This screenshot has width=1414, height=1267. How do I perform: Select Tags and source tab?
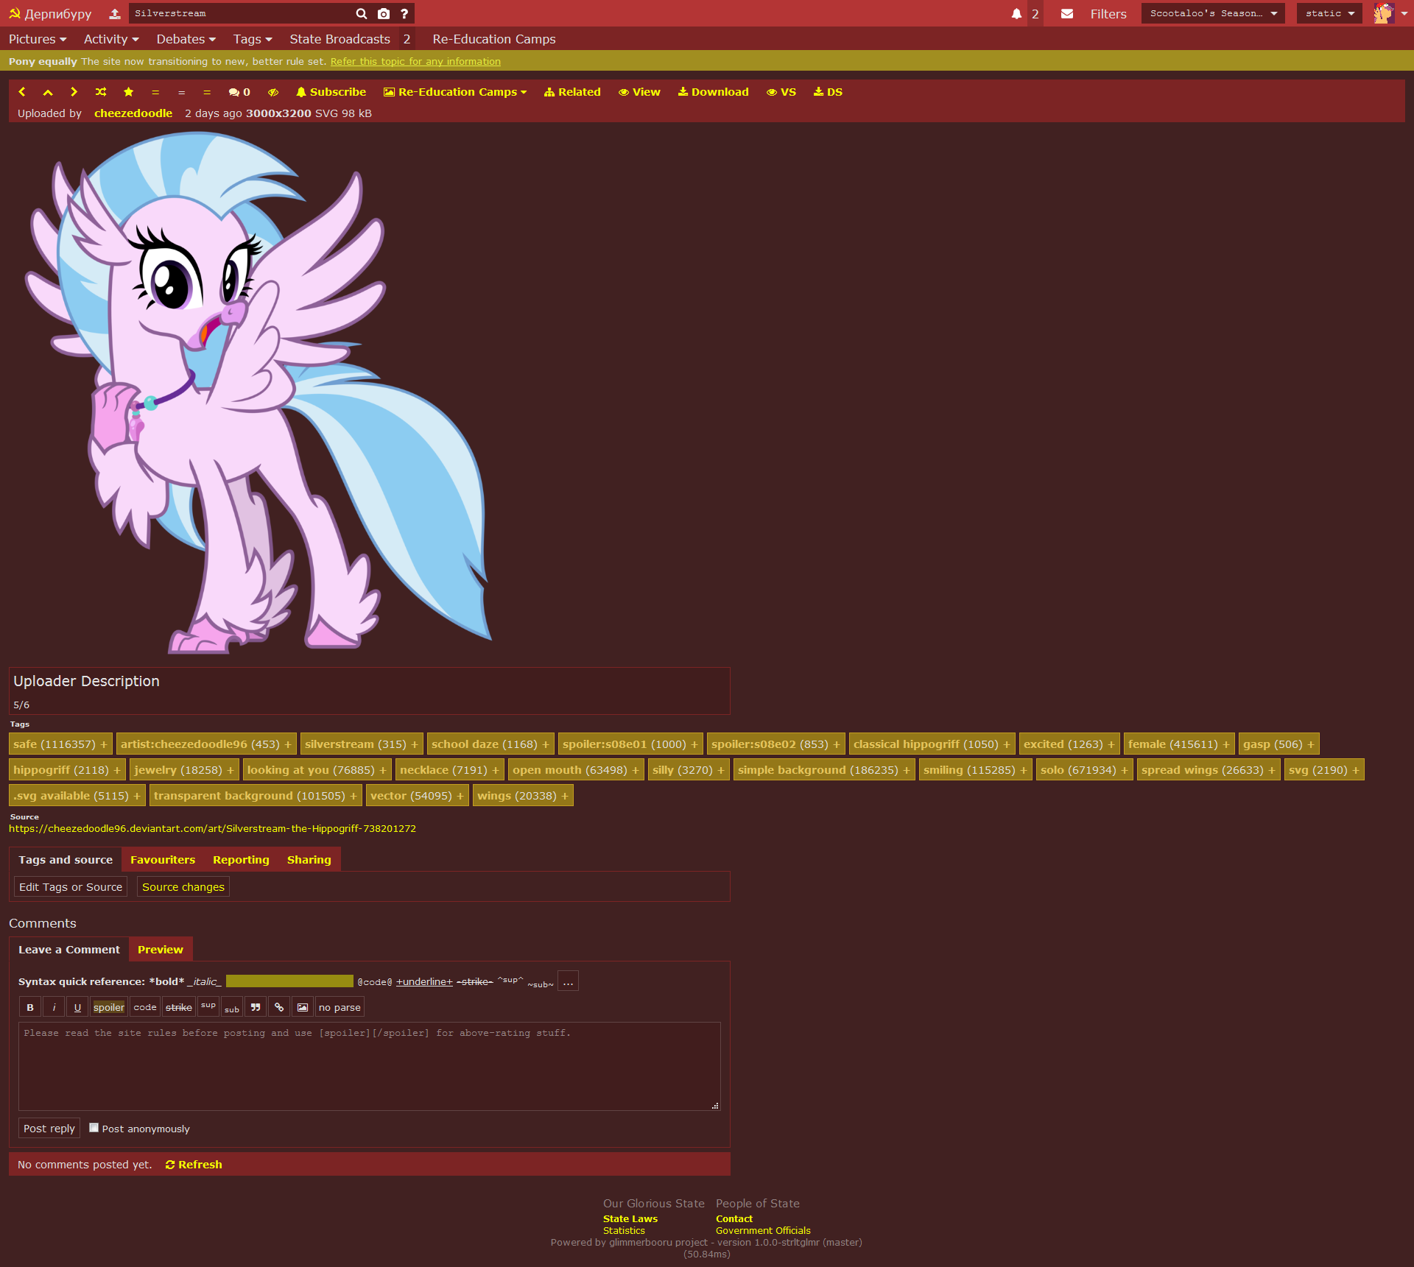(x=66, y=860)
